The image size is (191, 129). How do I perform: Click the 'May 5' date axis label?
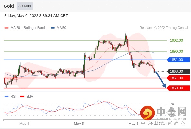point(79,124)
